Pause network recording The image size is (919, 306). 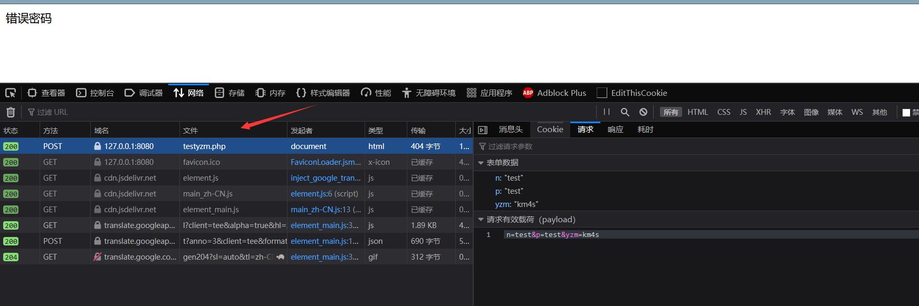607,112
